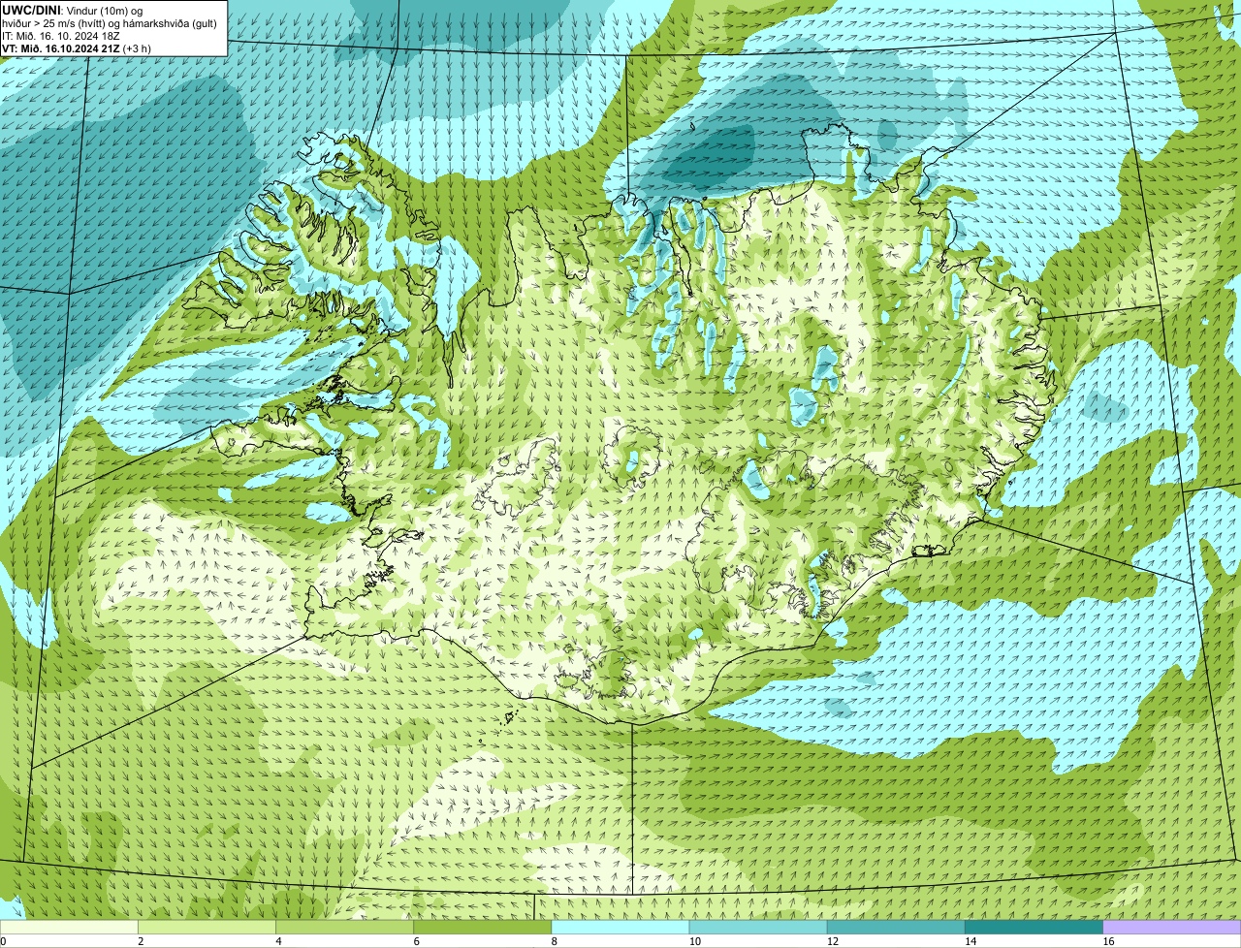
Task: Click the "10" label on the color scale
Action: [x=695, y=941]
